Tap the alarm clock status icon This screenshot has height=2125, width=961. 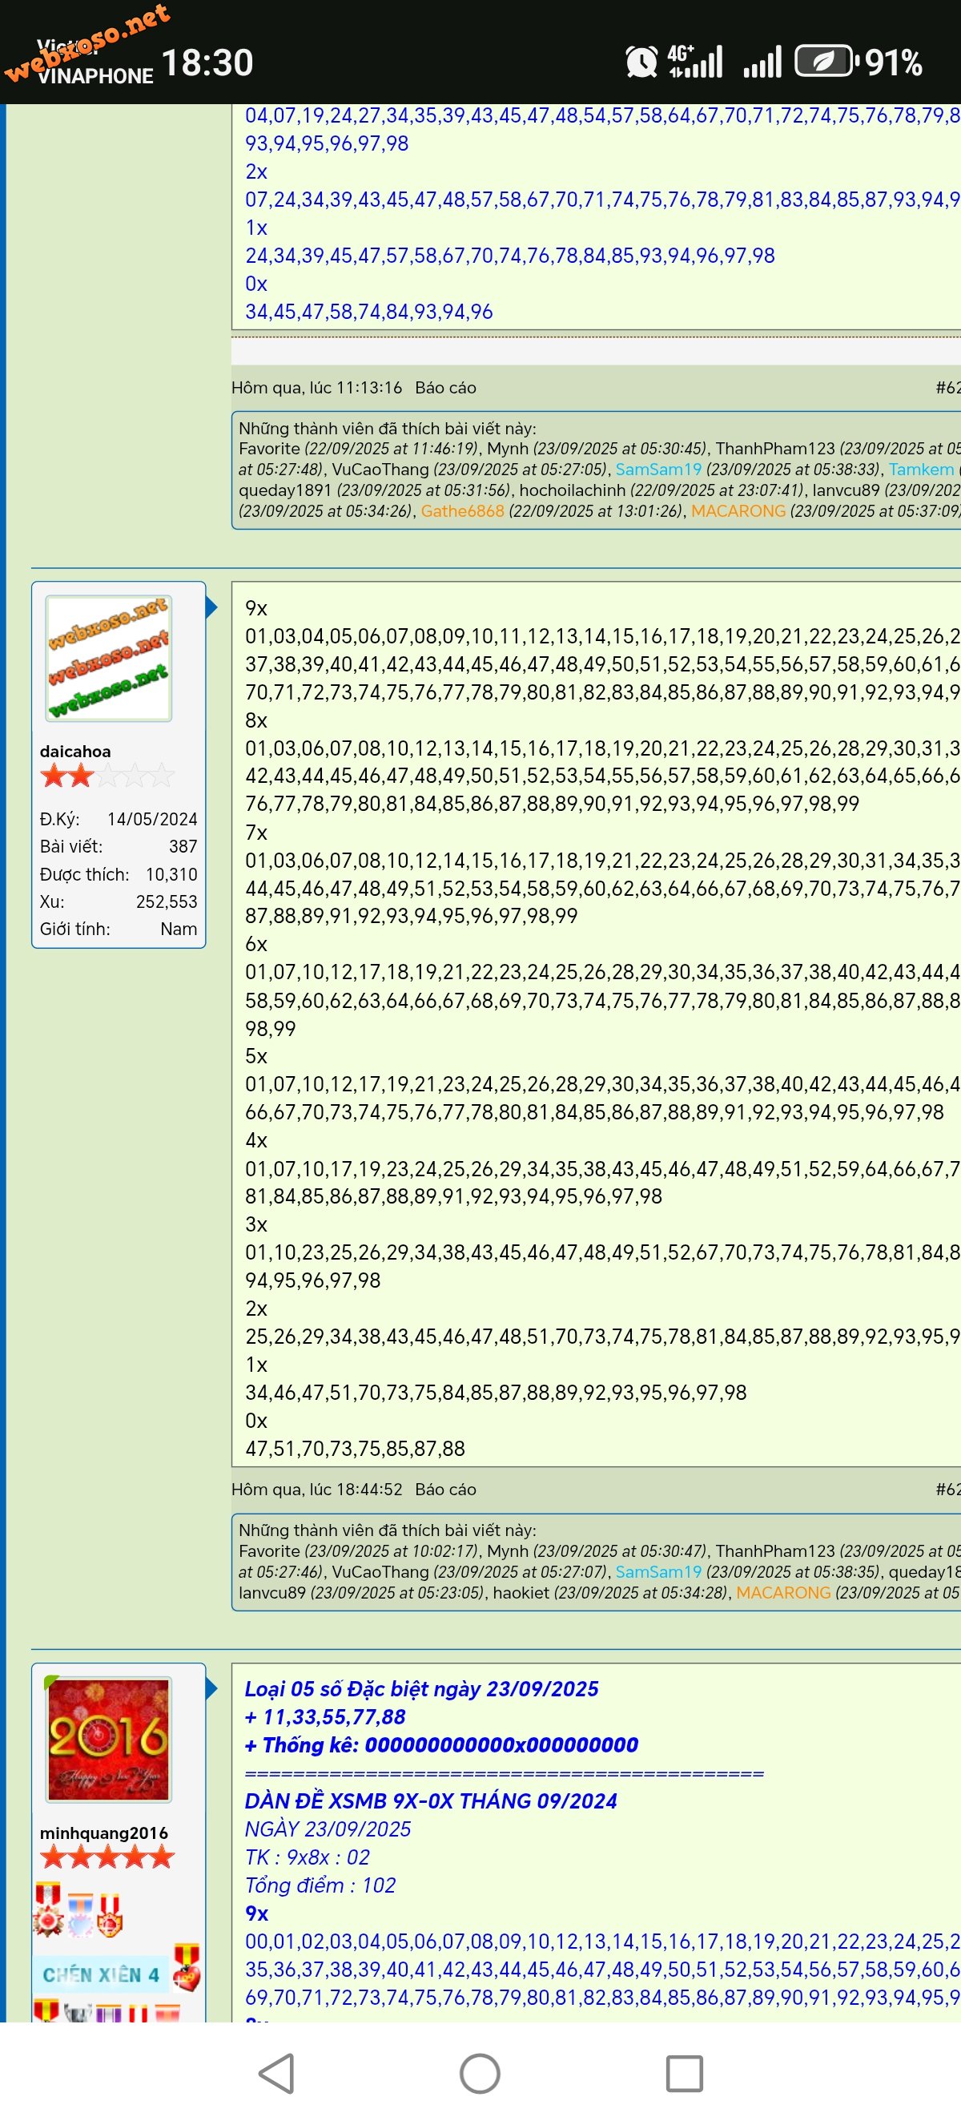(641, 62)
